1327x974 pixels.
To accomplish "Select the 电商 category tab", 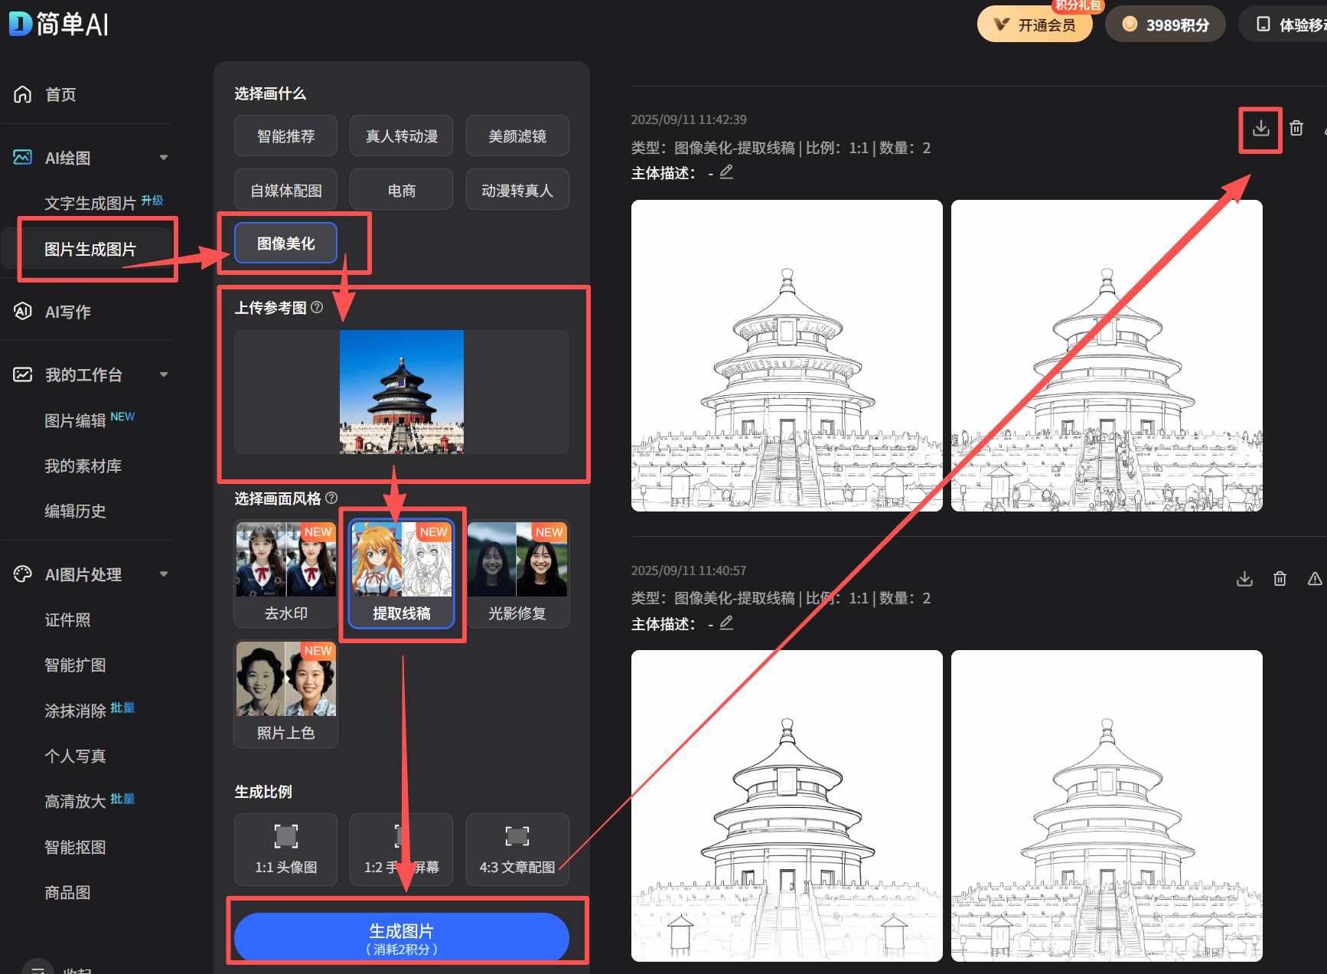I will 401,189.
